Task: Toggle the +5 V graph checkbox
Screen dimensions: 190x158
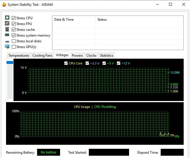Action: (x=104, y=63)
